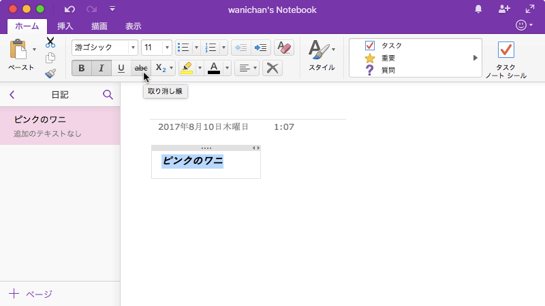Screen dimensions: 545x306
Task: Click the selected ピンクのワニ note text
Action: coord(192,161)
